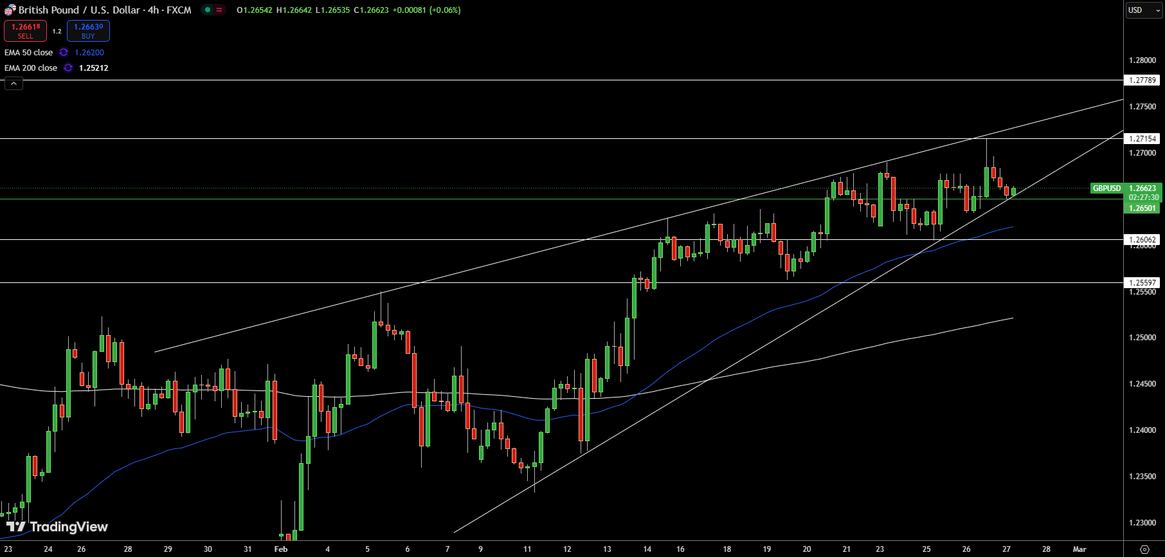
Task: Click the low price L1.26535
Action: click(x=332, y=10)
